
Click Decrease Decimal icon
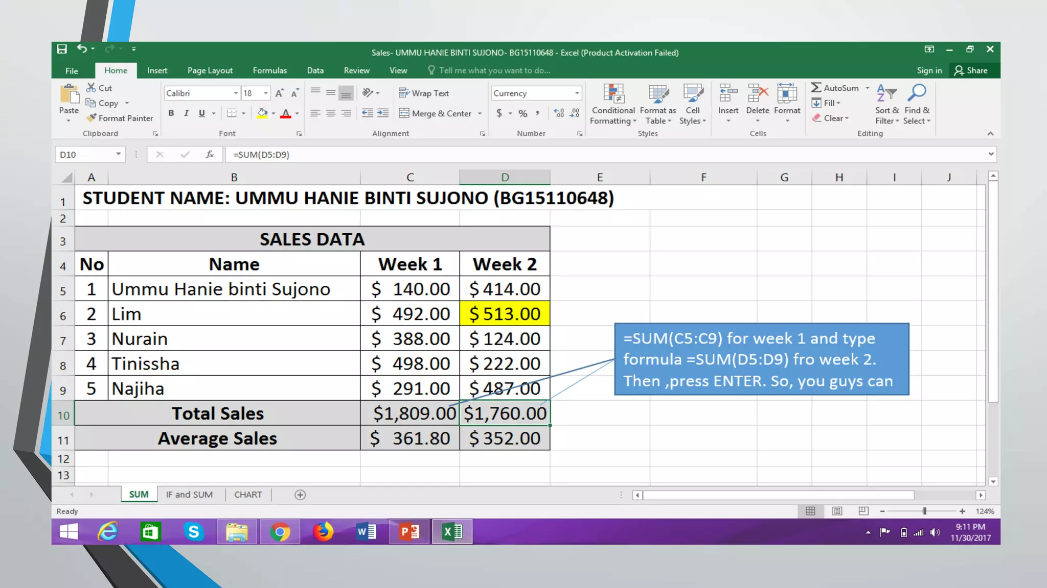pyautogui.click(x=575, y=113)
